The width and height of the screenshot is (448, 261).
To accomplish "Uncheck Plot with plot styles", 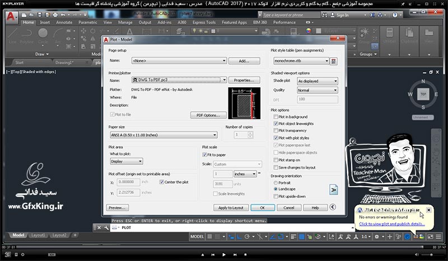I will click(276, 138).
